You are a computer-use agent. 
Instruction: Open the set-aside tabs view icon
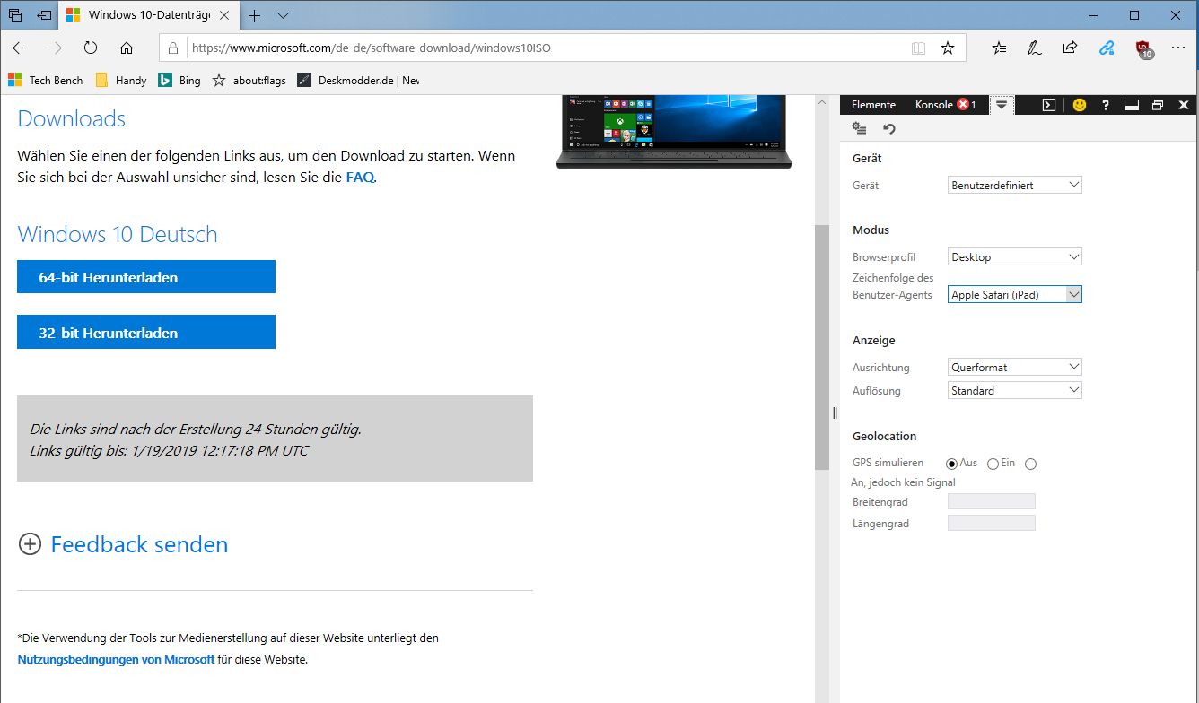(x=15, y=15)
